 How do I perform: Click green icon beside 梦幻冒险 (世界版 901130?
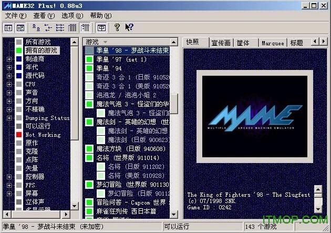[89, 185]
